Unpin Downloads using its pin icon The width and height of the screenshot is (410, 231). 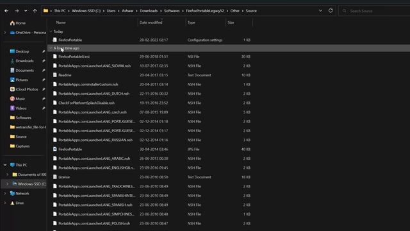(x=44, y=61)
